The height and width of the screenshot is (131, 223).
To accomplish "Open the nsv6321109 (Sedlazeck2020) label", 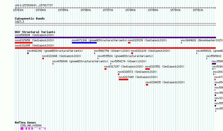I will [151, 51].
